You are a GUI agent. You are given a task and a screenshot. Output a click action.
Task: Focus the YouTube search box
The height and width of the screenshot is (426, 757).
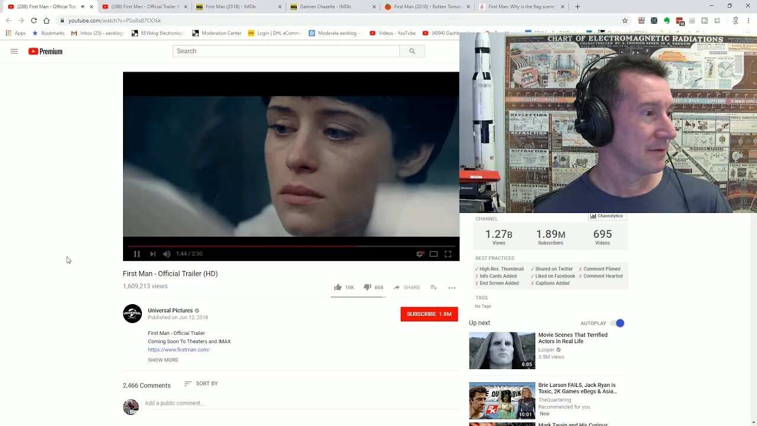pos(286,51)
